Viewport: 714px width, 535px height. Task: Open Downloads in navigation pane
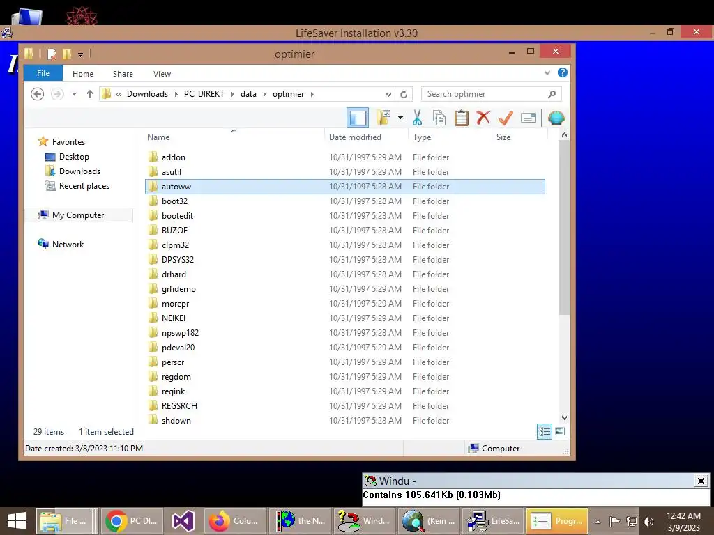click(79, 171)
